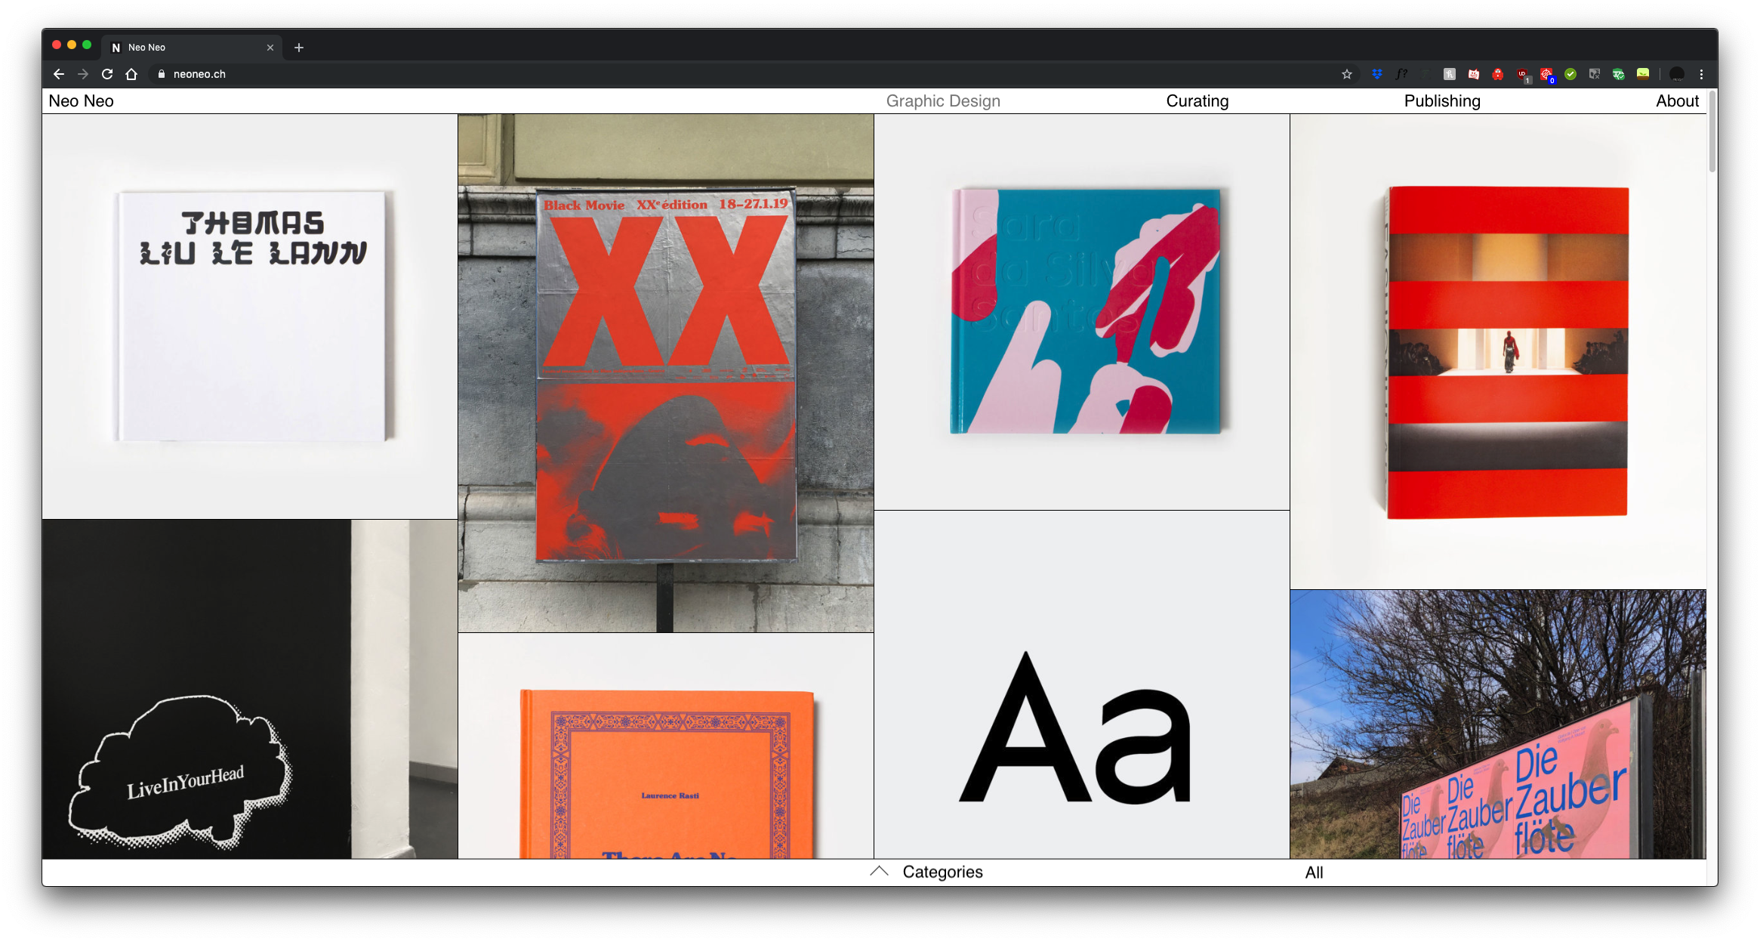Select the Graphic Design category

pos(943,100)
